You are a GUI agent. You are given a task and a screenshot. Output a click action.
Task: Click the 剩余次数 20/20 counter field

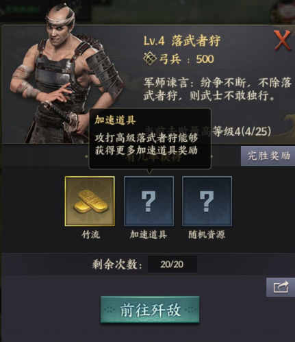(x=172, y=265)
